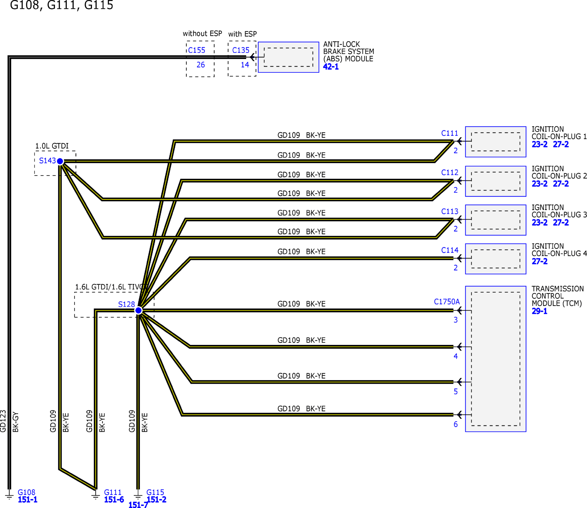Open the 151-1 link under G108
Viewport: 587px width, 508px height.
tap(28, 500)
